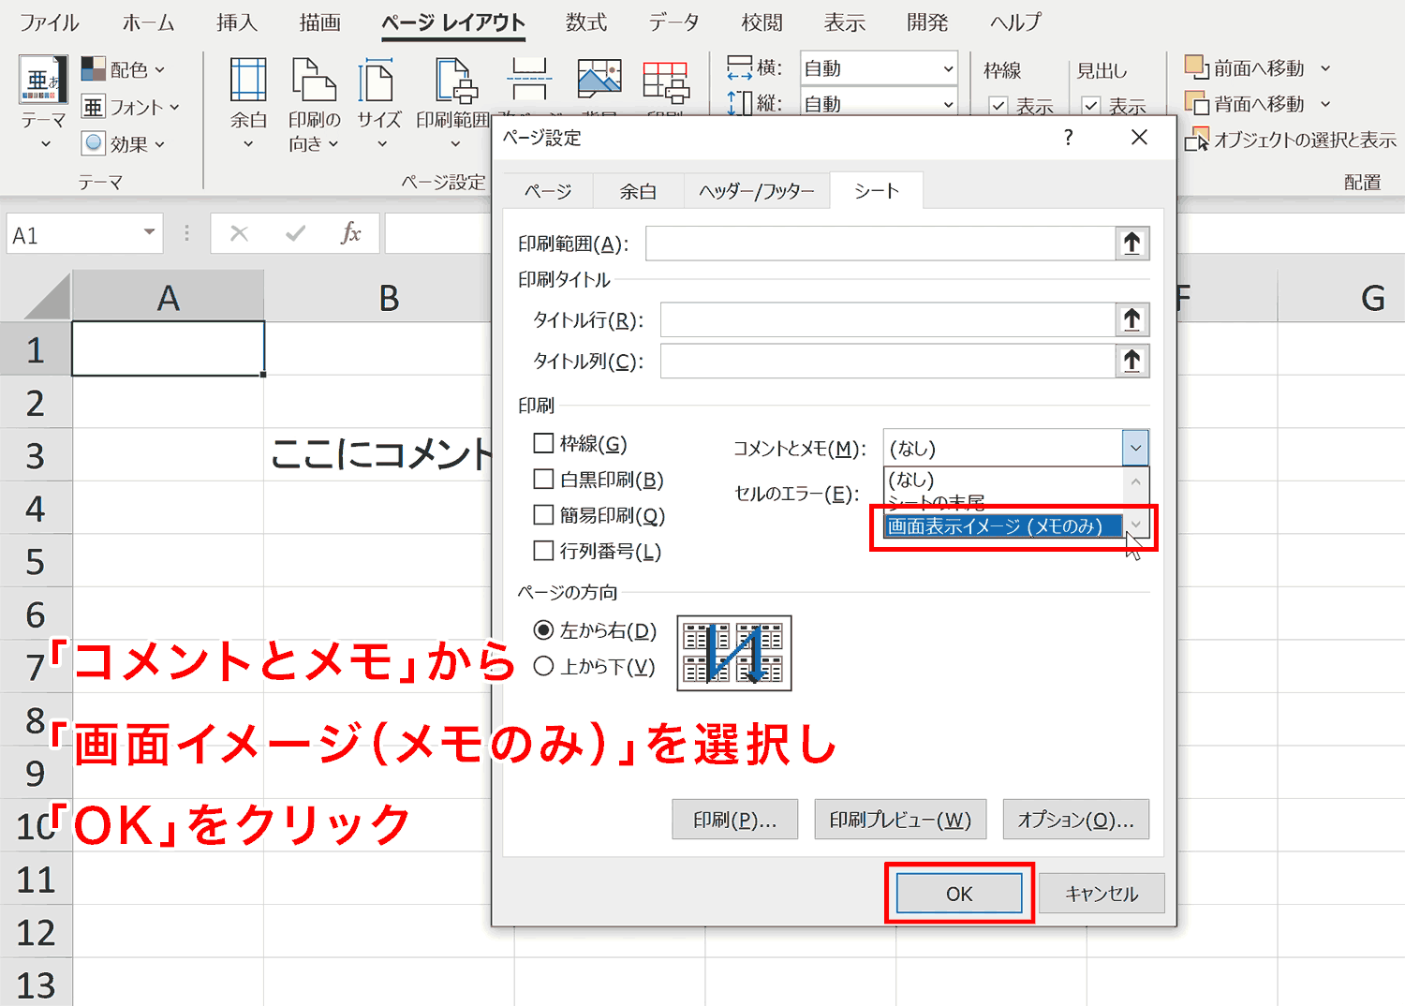
Task: Switch to the ページ tab in the dialog
Action: pos(548,191)
